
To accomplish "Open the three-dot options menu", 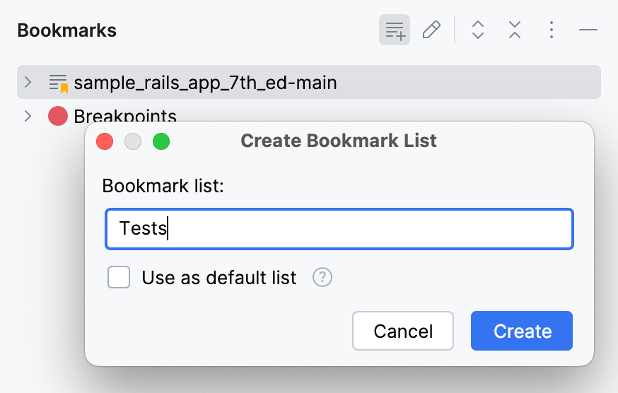I will (552, 30).
